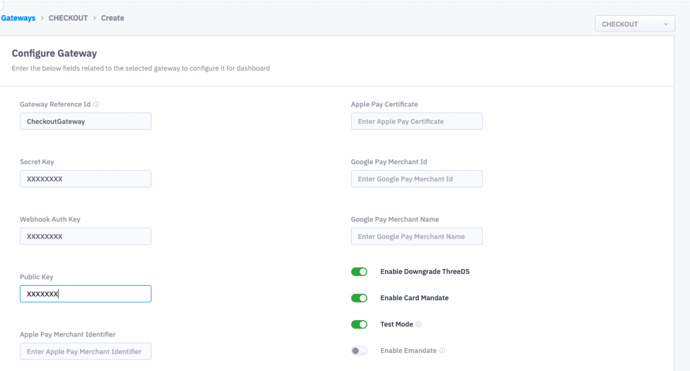Click Create in the breadcrumb trail
The height and width of the screenshot is (371, 690).
click(113, 18)
